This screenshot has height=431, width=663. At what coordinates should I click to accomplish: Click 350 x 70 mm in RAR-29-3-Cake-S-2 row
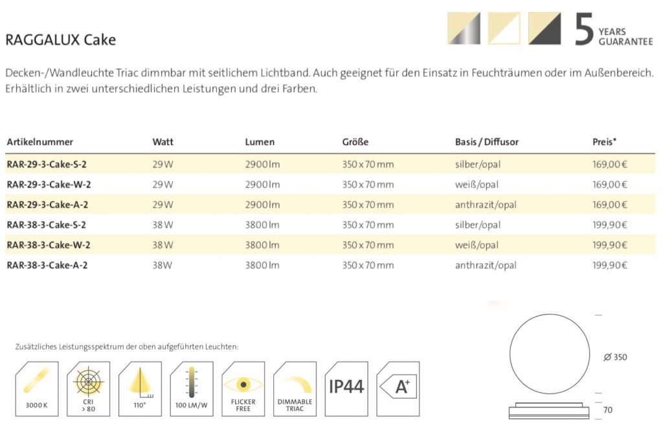368,164
